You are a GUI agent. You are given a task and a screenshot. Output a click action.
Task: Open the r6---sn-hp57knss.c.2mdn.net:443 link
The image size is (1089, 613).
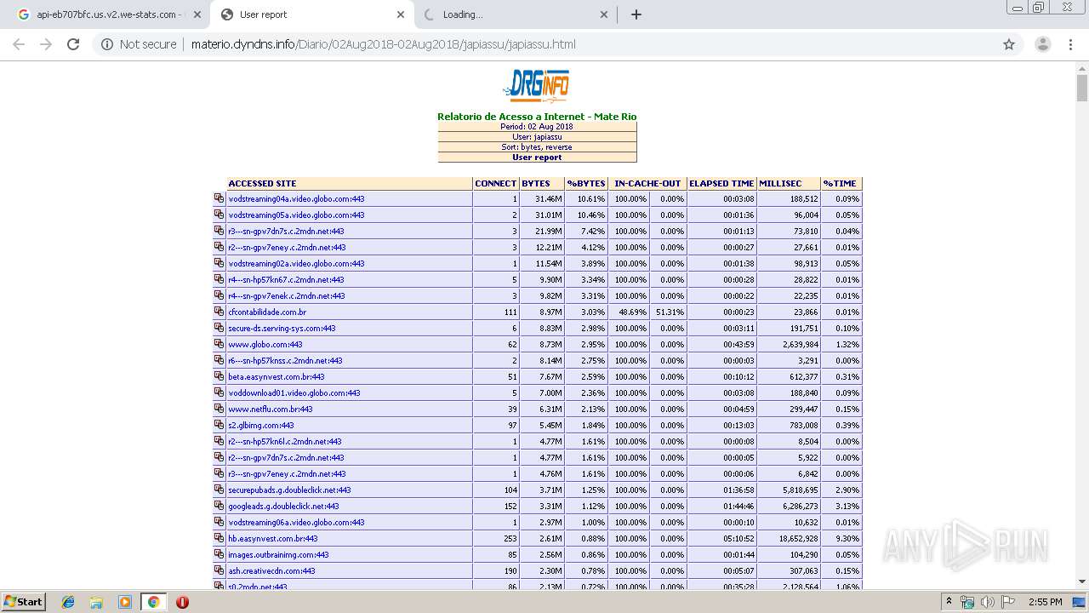285,360
